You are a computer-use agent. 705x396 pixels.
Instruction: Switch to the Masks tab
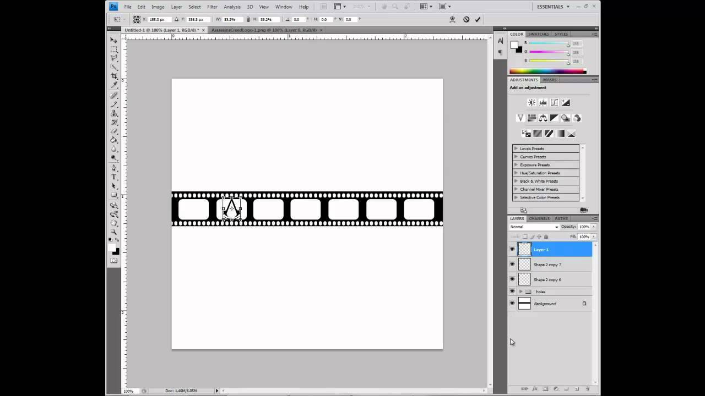550,80
